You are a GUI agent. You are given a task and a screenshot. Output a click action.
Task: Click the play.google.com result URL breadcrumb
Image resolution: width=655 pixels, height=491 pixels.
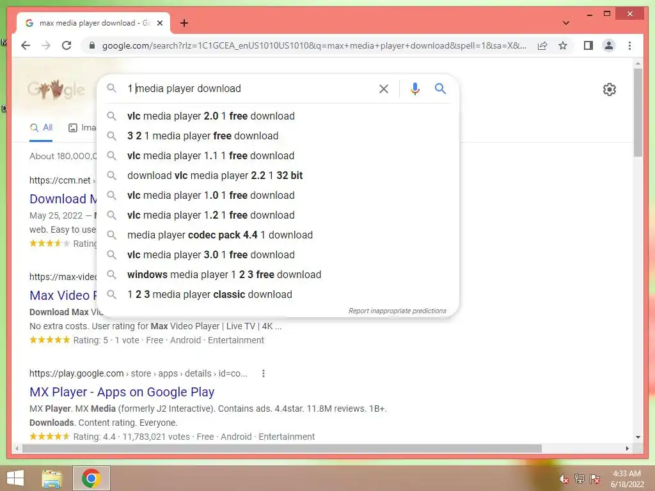click(x=138, y=373)
